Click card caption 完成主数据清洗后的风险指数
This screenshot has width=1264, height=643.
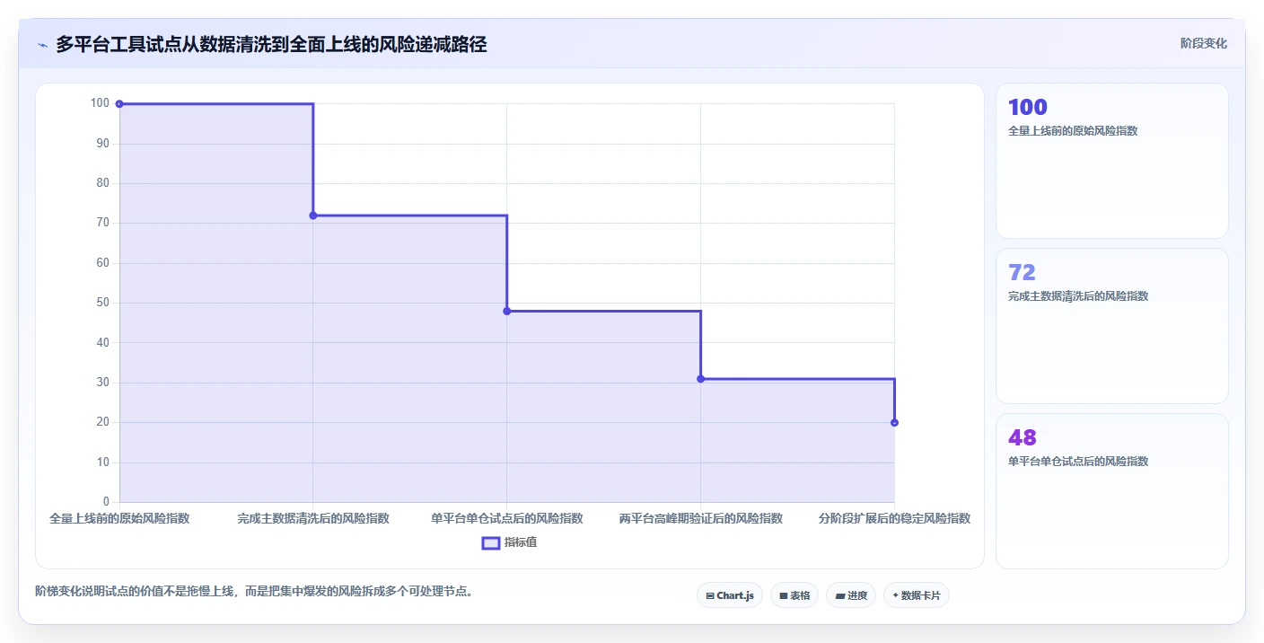[x=1078, y=295]
